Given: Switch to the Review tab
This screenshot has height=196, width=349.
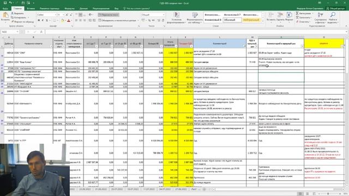Looking at the screenshot, I should click(x=101, y=9).
